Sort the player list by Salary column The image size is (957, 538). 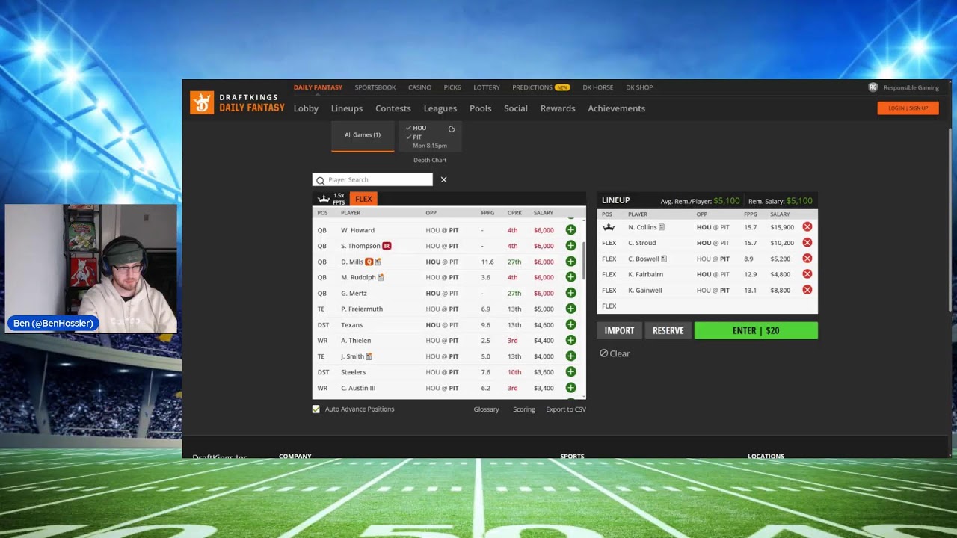coord(544,213)
